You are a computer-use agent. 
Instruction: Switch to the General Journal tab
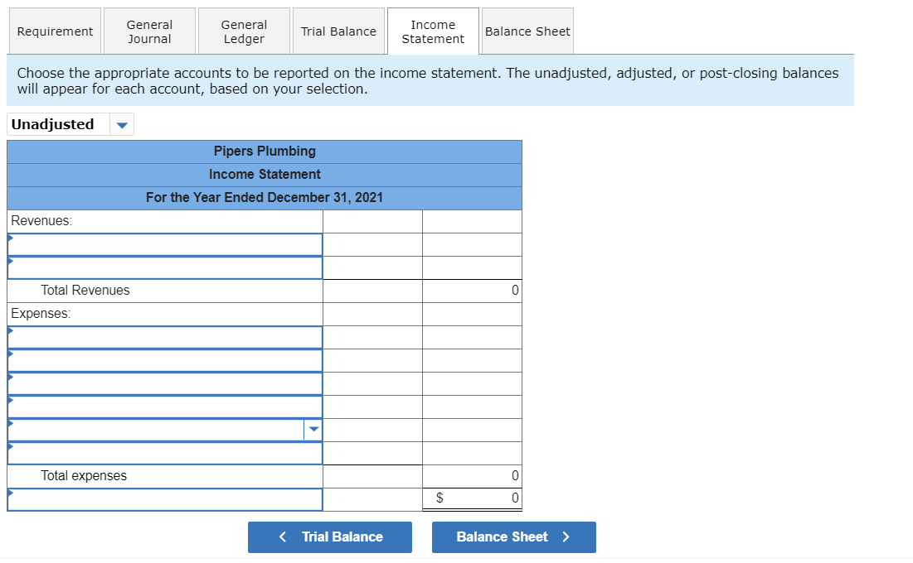(149, 31)
